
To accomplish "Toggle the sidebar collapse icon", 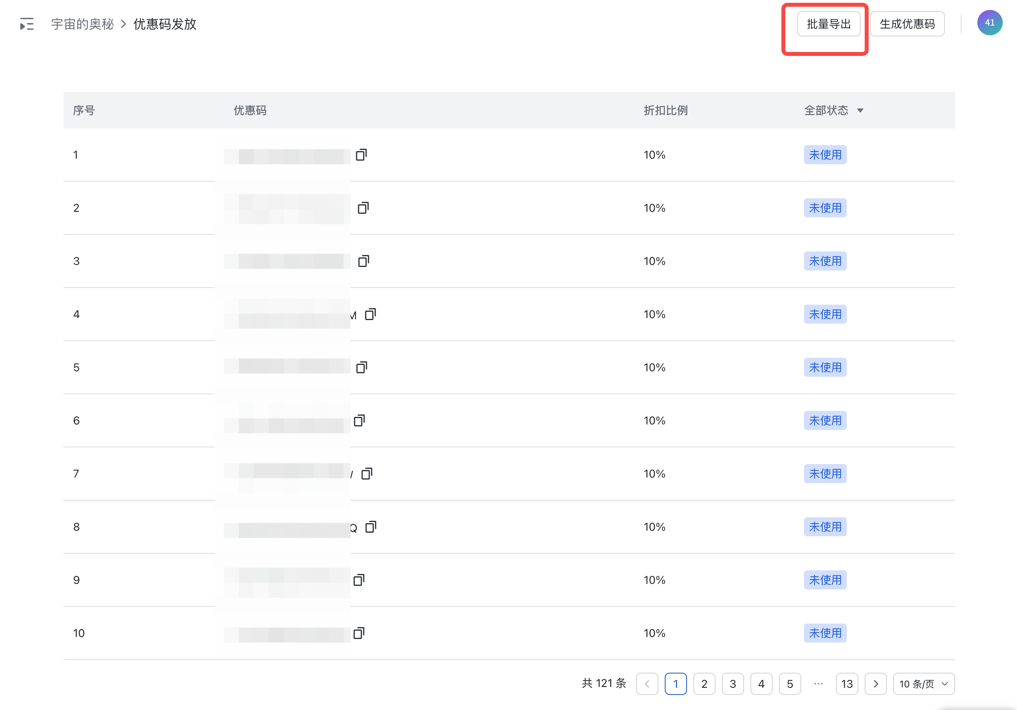I will pos(27,24).
